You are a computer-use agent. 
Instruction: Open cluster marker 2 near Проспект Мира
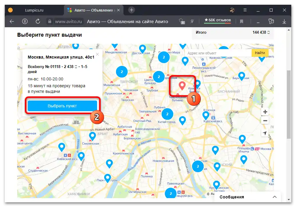(x=164, y=57)
